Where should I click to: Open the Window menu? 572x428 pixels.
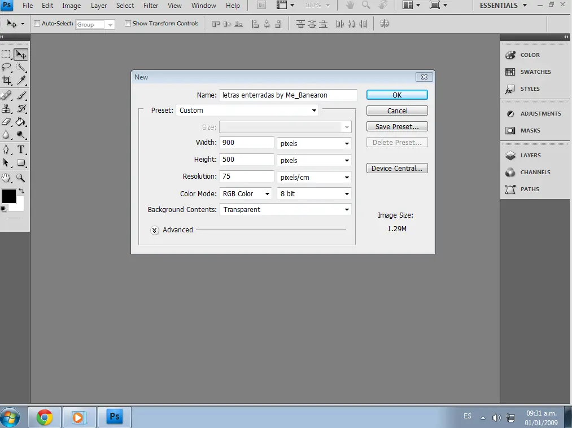click(203, 6)
